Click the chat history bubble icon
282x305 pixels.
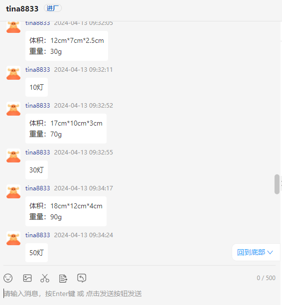(x=82, y=278)
